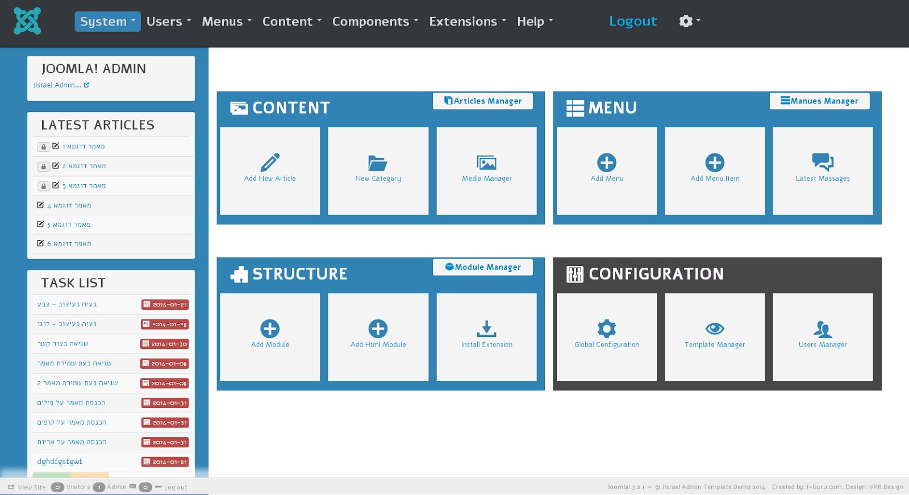Expand the Menus dropdown
Screen dimensions: 909x495
tap(227, 22)
